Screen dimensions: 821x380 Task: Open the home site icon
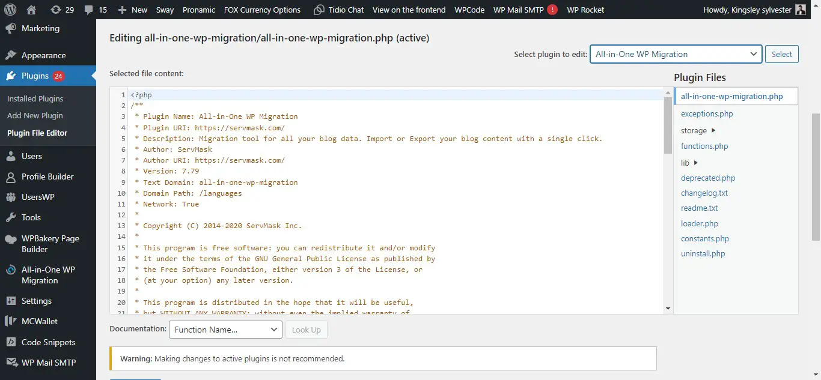pos(32,10)
